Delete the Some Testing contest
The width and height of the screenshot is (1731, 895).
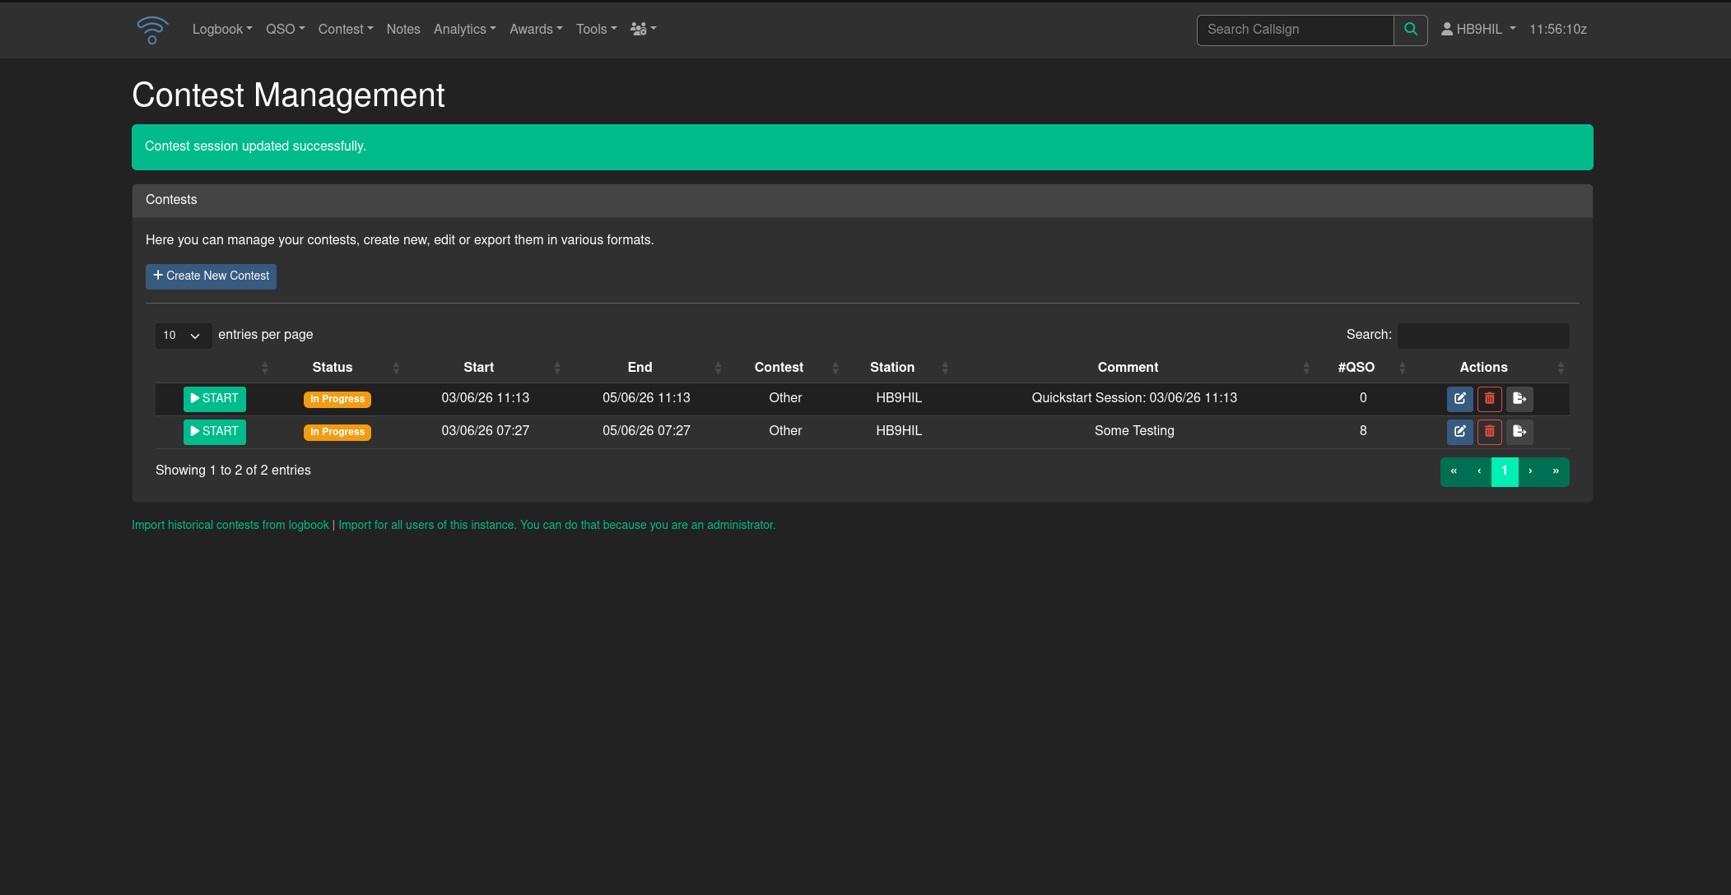coord(1490,432)
